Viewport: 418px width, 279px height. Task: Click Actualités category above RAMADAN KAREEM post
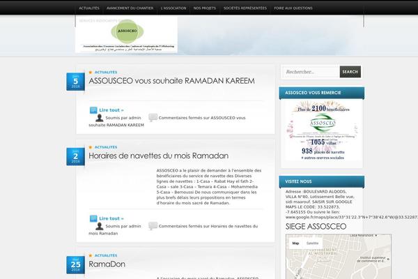[x=106, y=73]
